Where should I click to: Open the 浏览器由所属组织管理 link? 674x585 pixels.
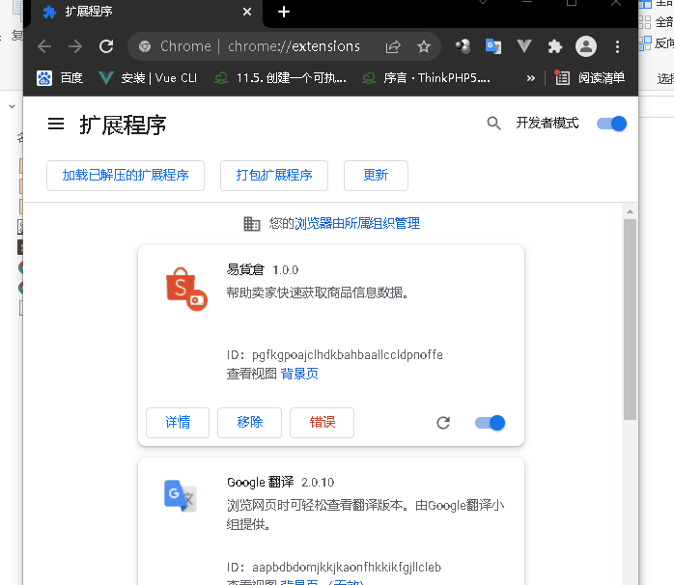click(x=357, y=224)
